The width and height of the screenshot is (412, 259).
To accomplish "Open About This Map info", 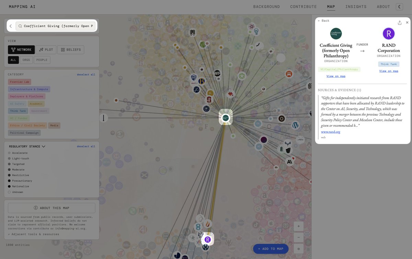I will coord(51,208).
